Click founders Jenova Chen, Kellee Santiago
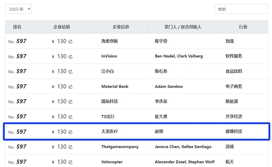The height and width of the screenshot is (167, 272). click(183, 147)
